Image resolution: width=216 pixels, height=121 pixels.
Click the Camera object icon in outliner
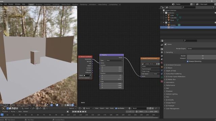[x=169, y=25]
